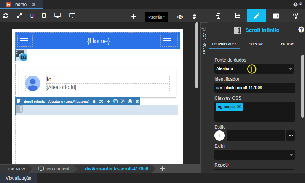Open Estilo ellipsis editor button
This screenshot has width=305, height=183.
tap(291, 135)
